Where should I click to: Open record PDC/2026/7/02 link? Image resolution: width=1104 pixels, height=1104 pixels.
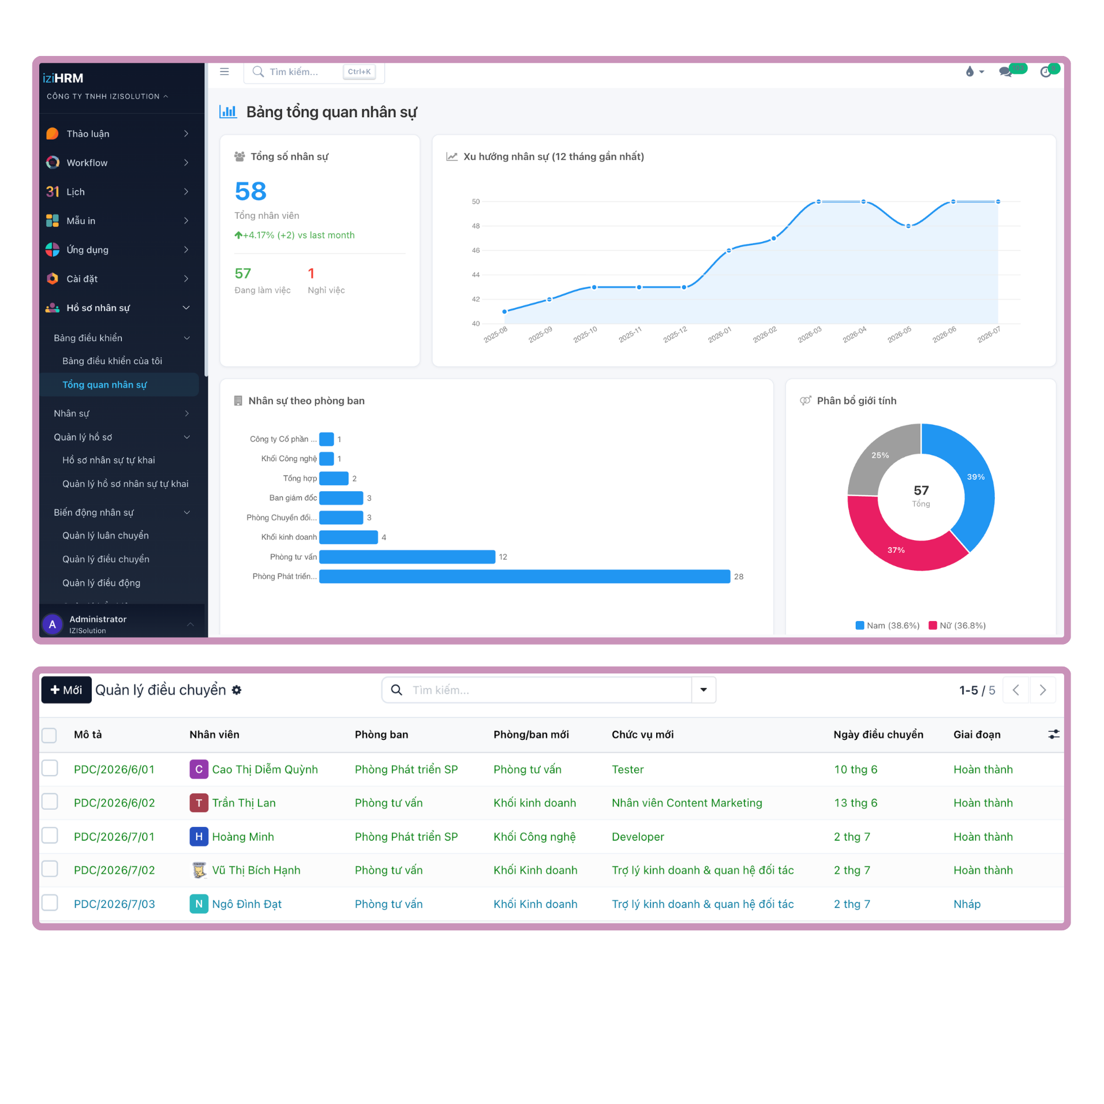click(x=114, y=870)
